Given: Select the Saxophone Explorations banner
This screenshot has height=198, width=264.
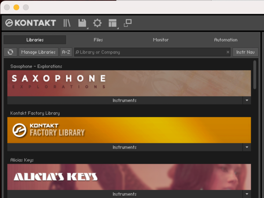Looking at the screenshot, I should pos(129,83).
